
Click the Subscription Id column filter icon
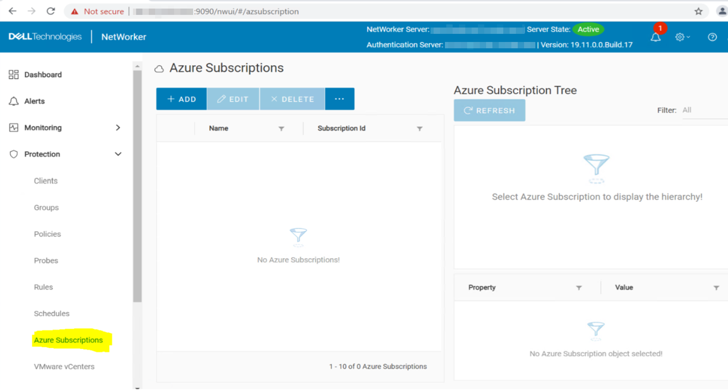420,129
